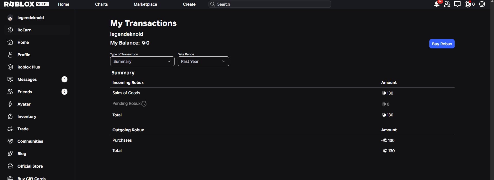The height and width of the screenshot is (180, 494).
Task: Click the friends icon in top bar
Action: click(447, 4)
